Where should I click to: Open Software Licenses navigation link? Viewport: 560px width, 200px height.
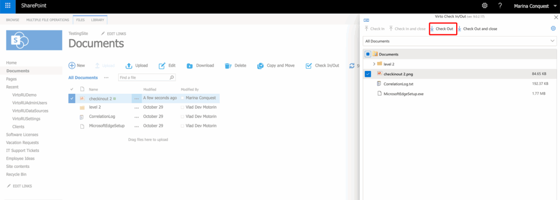click(x=22, y=135)
